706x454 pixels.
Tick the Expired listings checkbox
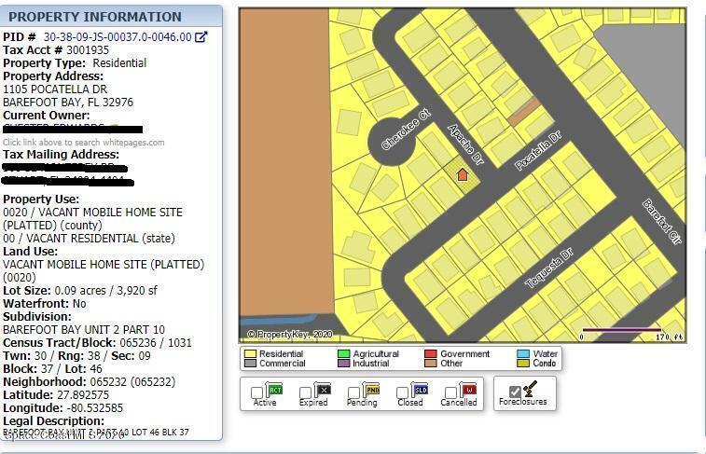click(306, 392)
